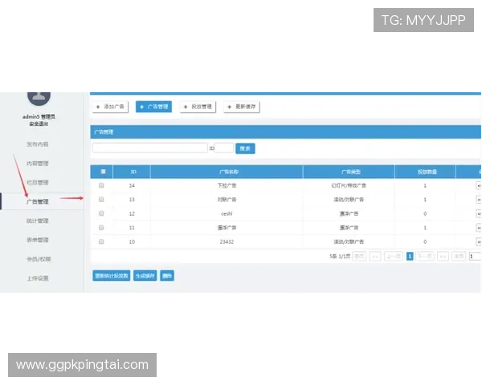This screenshot has height=385, width=482.
Task: Select 统计管理 in the sidebar
Action: [x=38, y=221]
